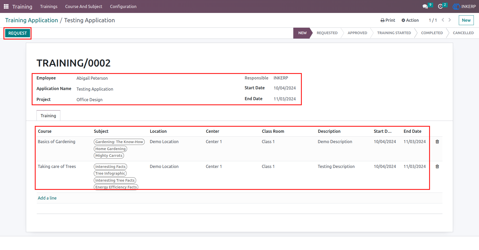Go to next record arrow
The image size is (479, 250).
coord(450,20)
